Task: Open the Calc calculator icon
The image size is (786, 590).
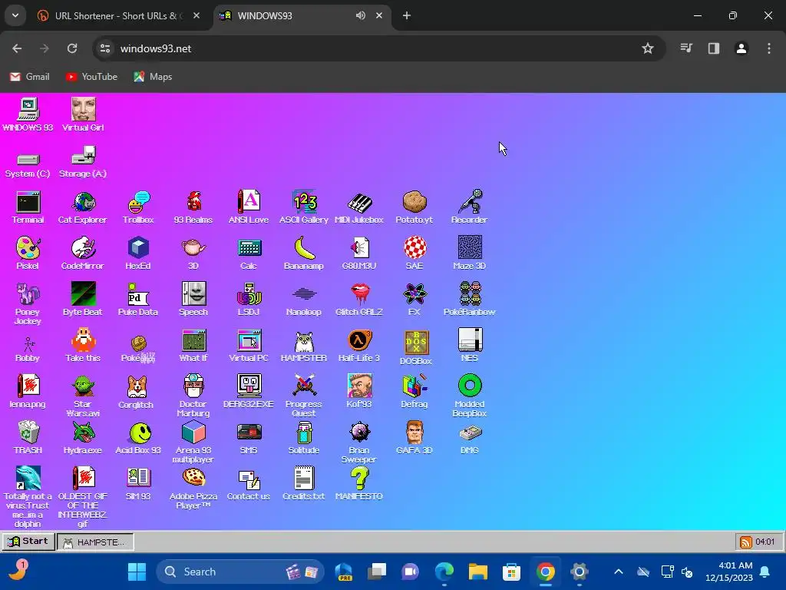Action: pyautogui.click(x=249, y=254)
